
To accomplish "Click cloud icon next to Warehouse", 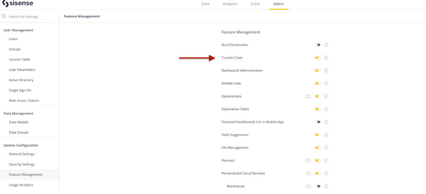I will pyautogui.click(x=308, y=186).
